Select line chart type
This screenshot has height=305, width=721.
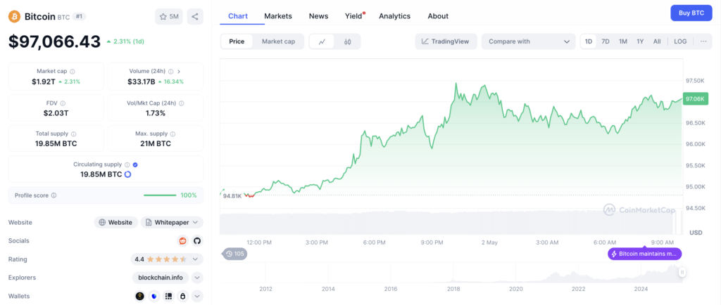[x=322, y=41]
